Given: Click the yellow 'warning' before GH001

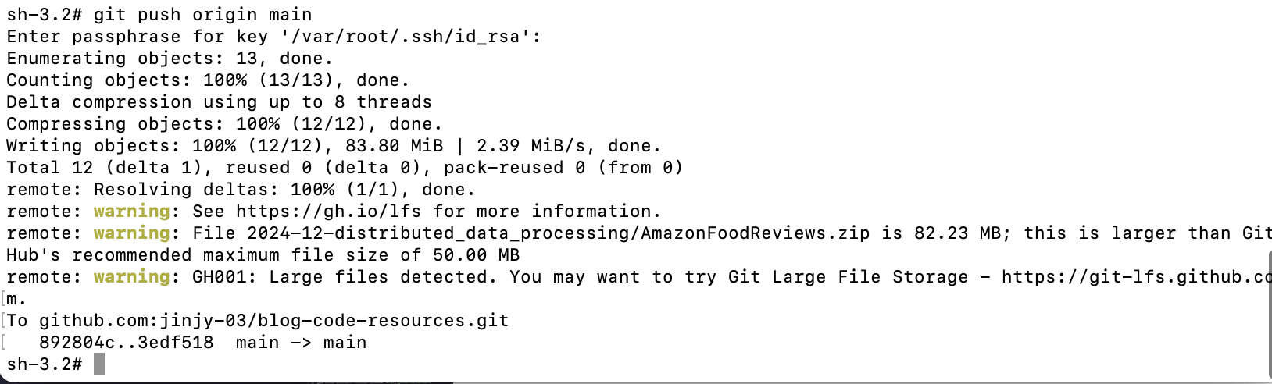Looking at the screenshot, I should coord(132,277).
